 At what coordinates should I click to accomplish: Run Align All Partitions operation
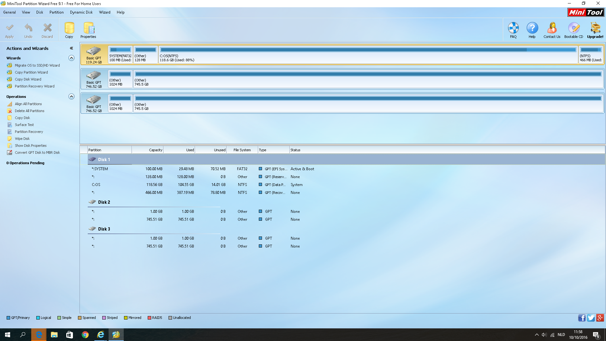[x=28, y=104]
